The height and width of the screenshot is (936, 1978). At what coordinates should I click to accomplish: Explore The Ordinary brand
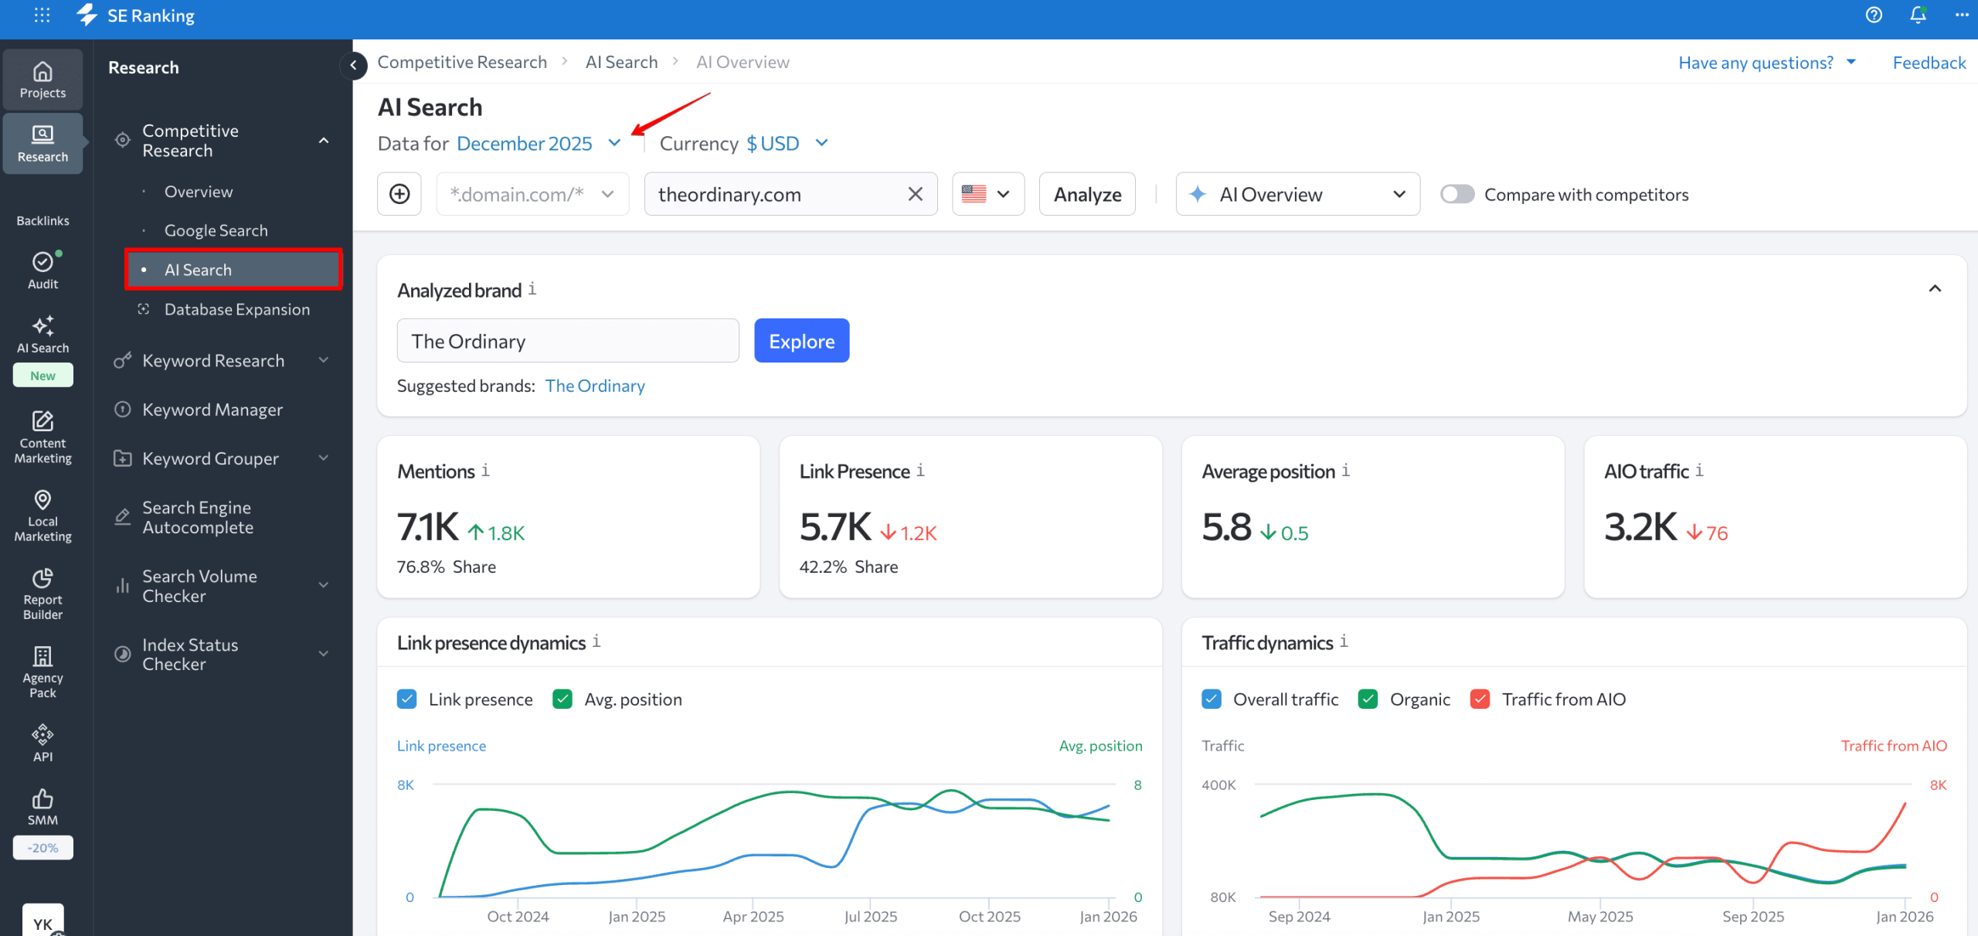(801, 340)
